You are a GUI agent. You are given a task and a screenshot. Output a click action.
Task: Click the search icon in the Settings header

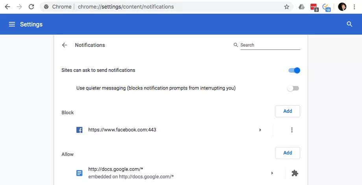click(x=349, y=24)
